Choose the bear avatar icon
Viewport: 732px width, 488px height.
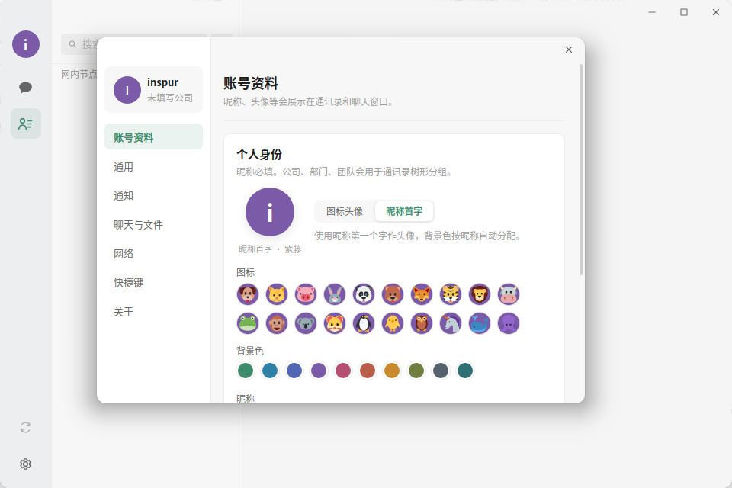pyautogui.click(x=393, y=294)
